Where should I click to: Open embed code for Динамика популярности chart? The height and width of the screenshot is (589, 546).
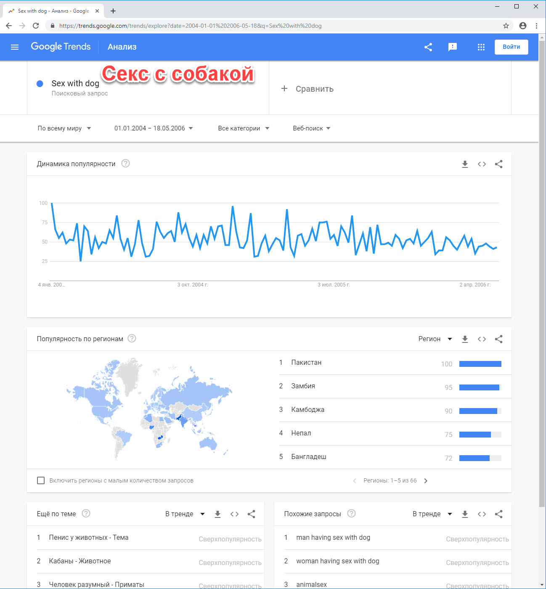click(x=482, y=164)
